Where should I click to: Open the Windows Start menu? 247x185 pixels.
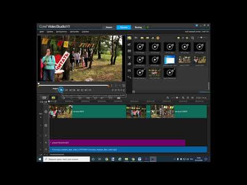(x=40, y=159)
